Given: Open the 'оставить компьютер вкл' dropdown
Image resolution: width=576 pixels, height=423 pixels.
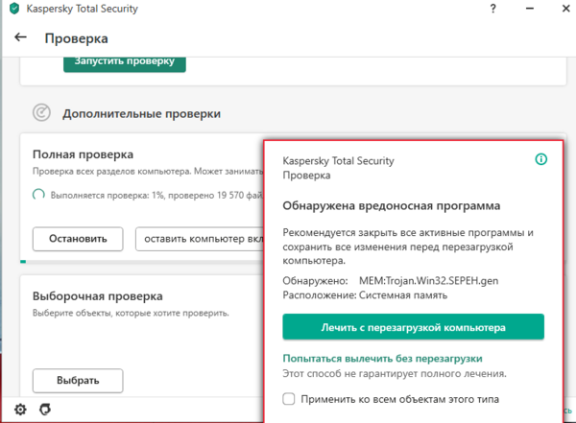Looking at the screenshot, I should pos(199,237).
